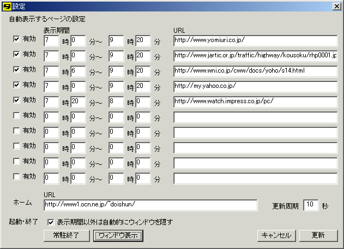Viewport: 344px width, 249px height.
Task: Click start minute field showing 6 in third row
Action: coord(77,70)
